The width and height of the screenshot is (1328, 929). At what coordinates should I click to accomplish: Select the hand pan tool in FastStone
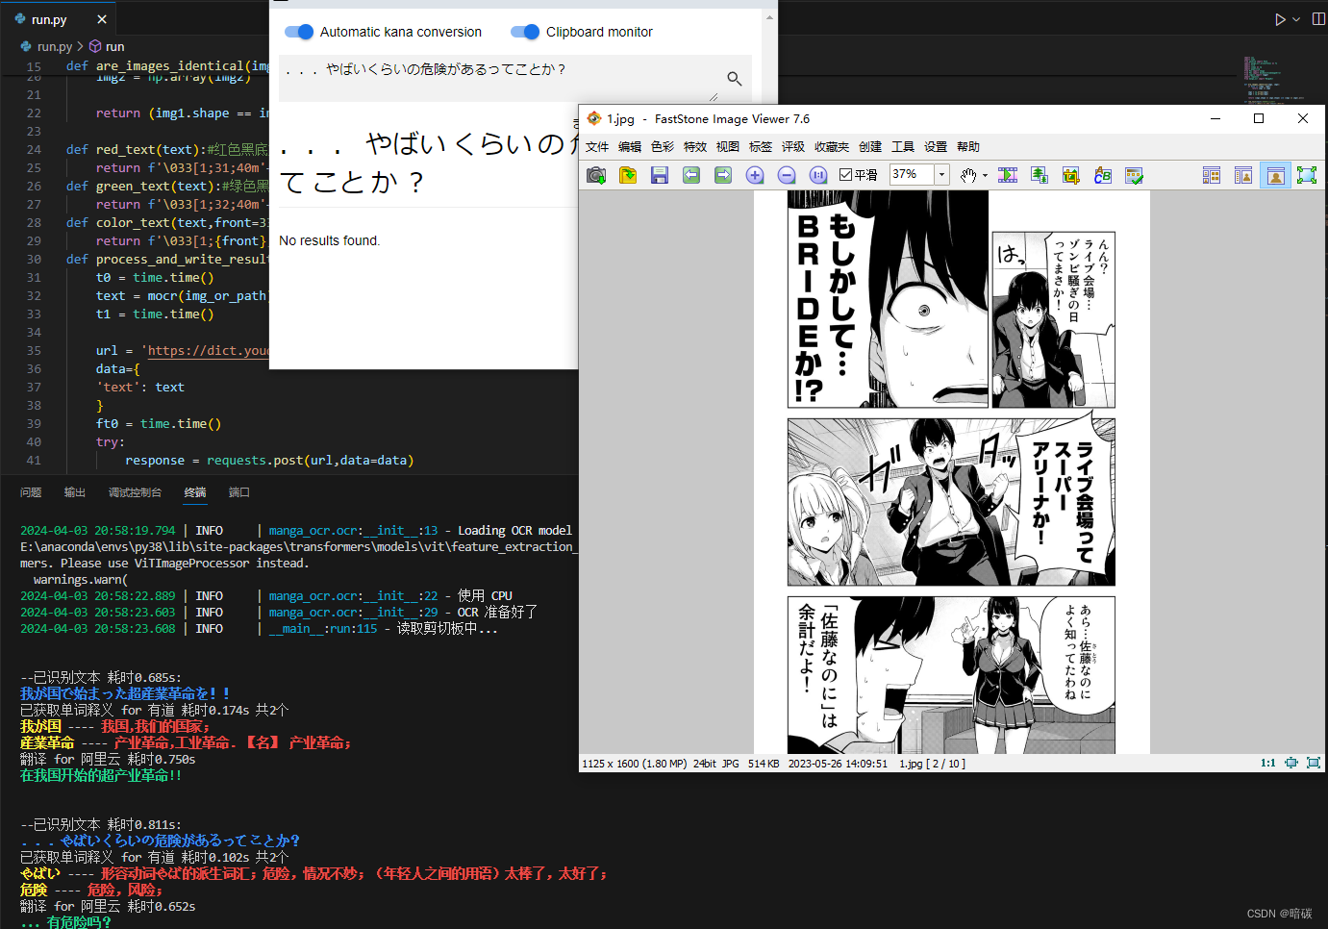coord(968,175)
